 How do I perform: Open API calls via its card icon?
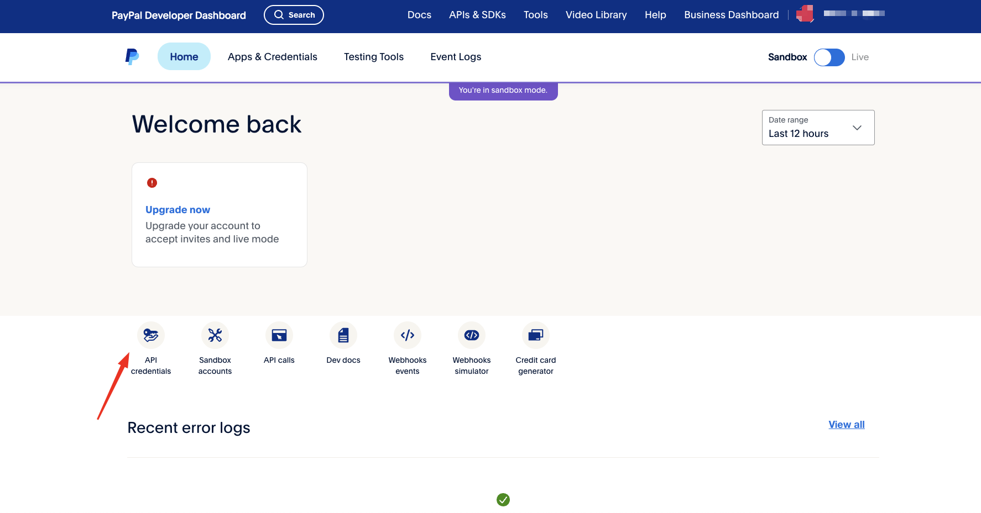(x=279, y=335)
